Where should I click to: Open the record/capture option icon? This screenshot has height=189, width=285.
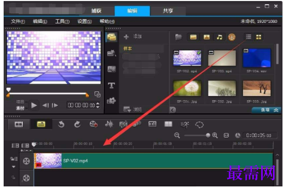pyautogui.click(x=93, y=124)
